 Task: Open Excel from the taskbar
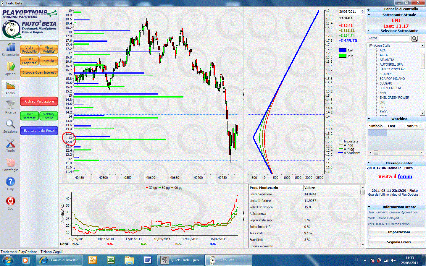(x=111, y=260)
